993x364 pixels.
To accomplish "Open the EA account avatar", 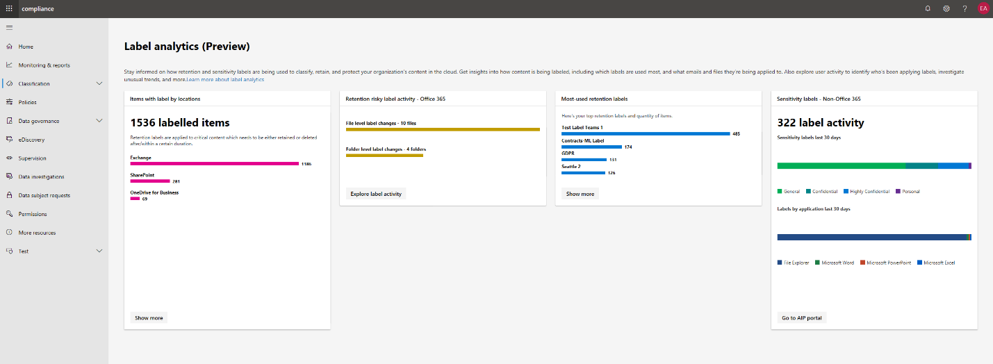I will pyautogui.click(x=983, y=8).
